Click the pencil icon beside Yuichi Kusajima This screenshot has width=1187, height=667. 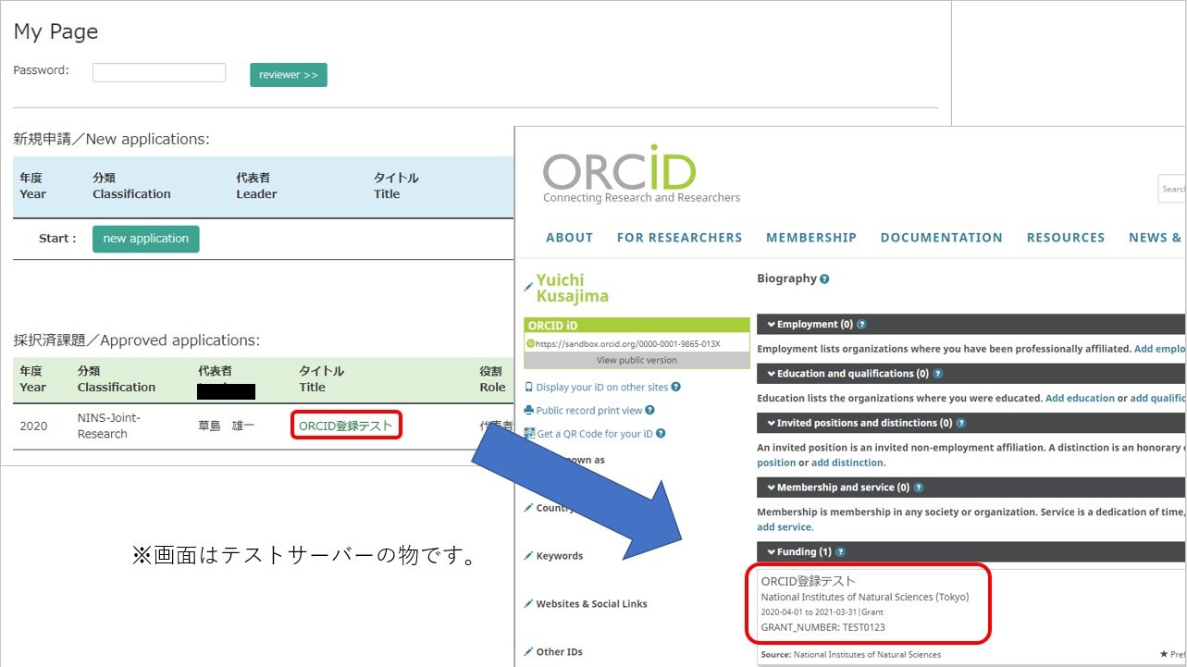tap(528, 288)
